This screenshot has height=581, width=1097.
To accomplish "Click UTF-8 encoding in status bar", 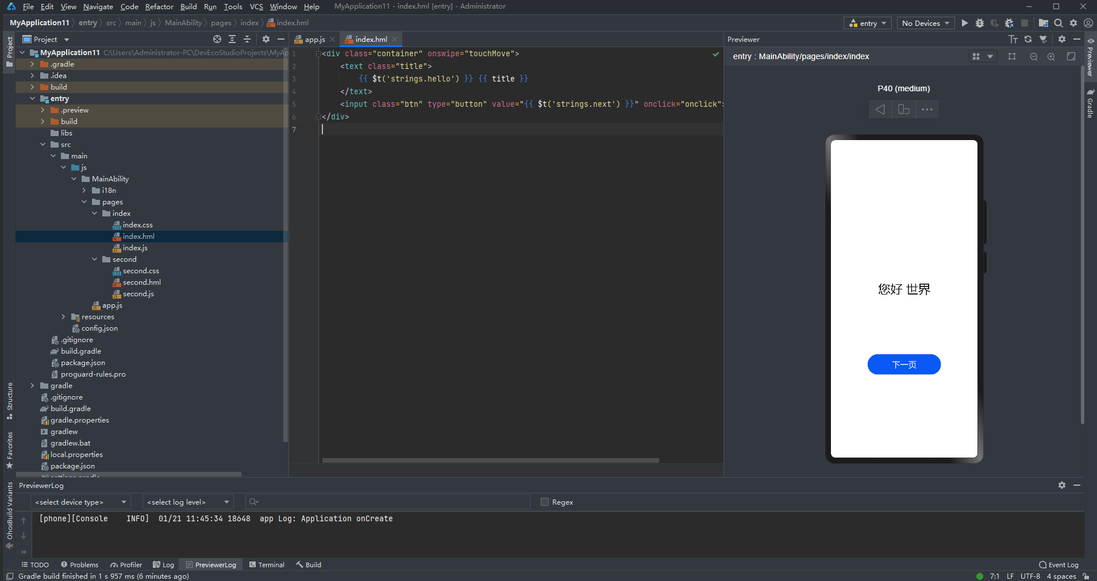I will tap(1030, 576).
